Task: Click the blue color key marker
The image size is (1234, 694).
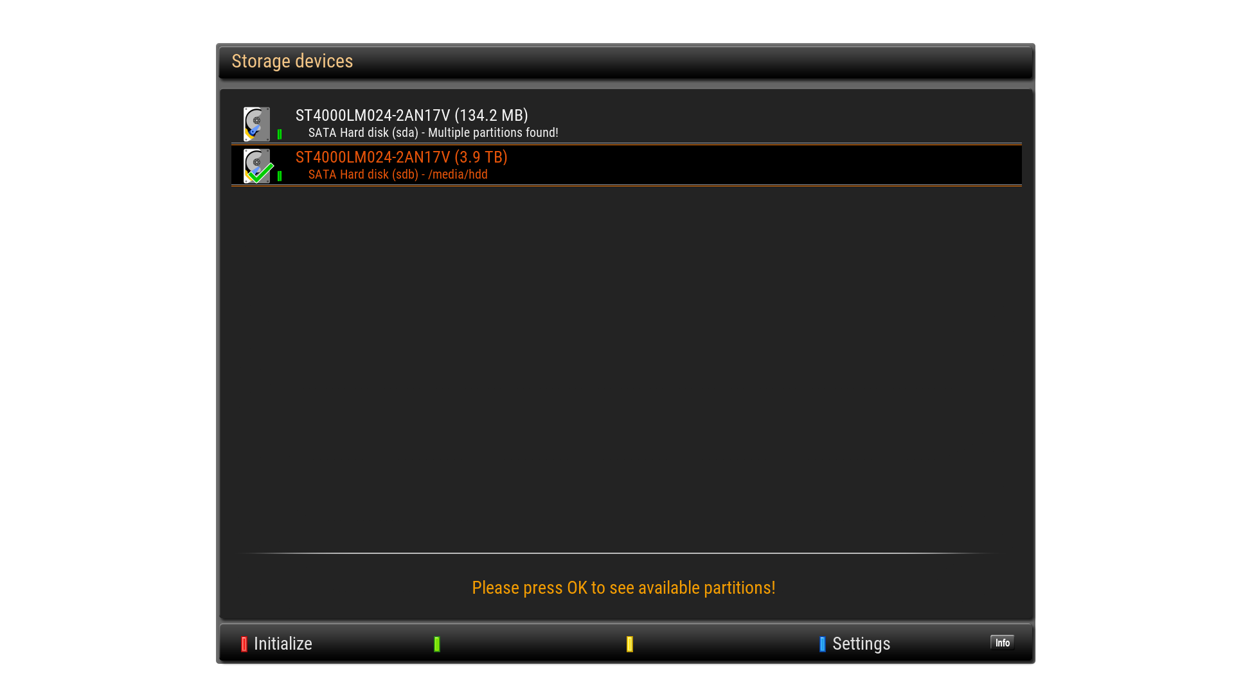Action: (823, 644)
